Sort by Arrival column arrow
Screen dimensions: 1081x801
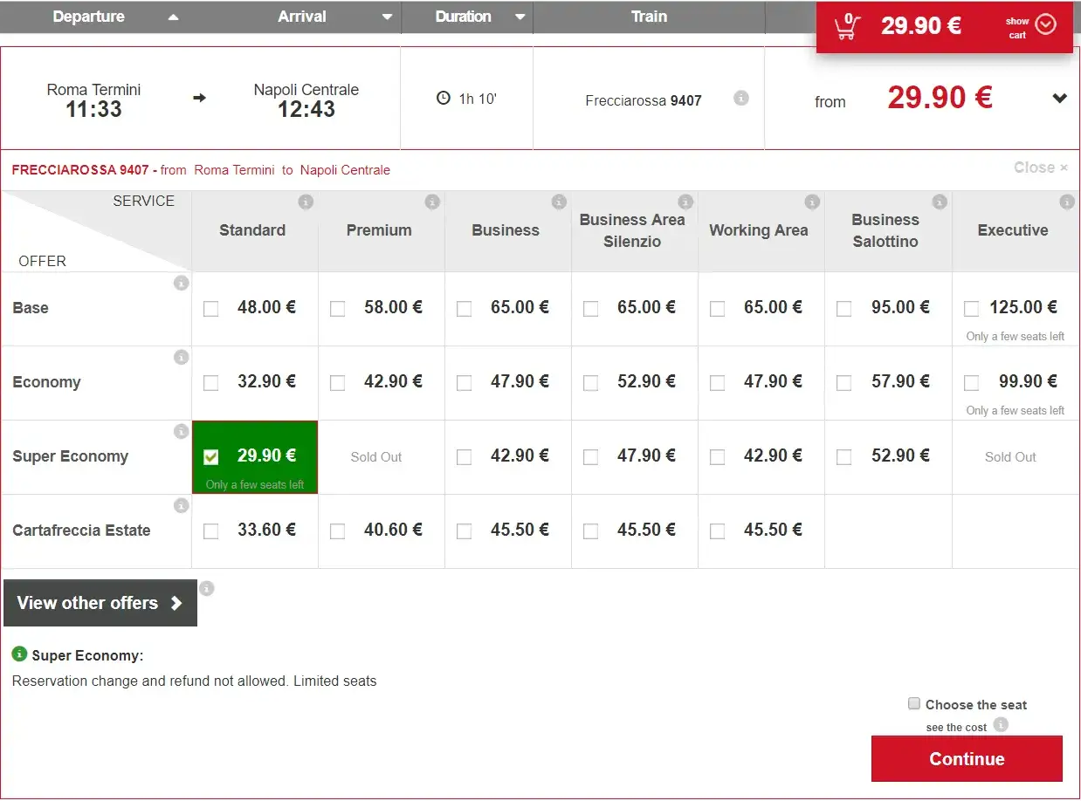click(387, 17)
